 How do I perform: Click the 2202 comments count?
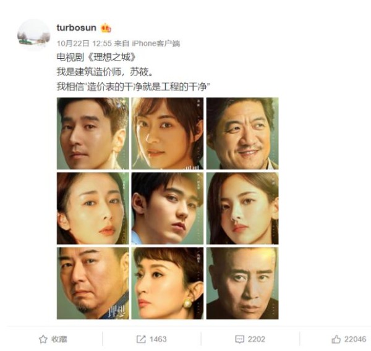coord(257,339)
